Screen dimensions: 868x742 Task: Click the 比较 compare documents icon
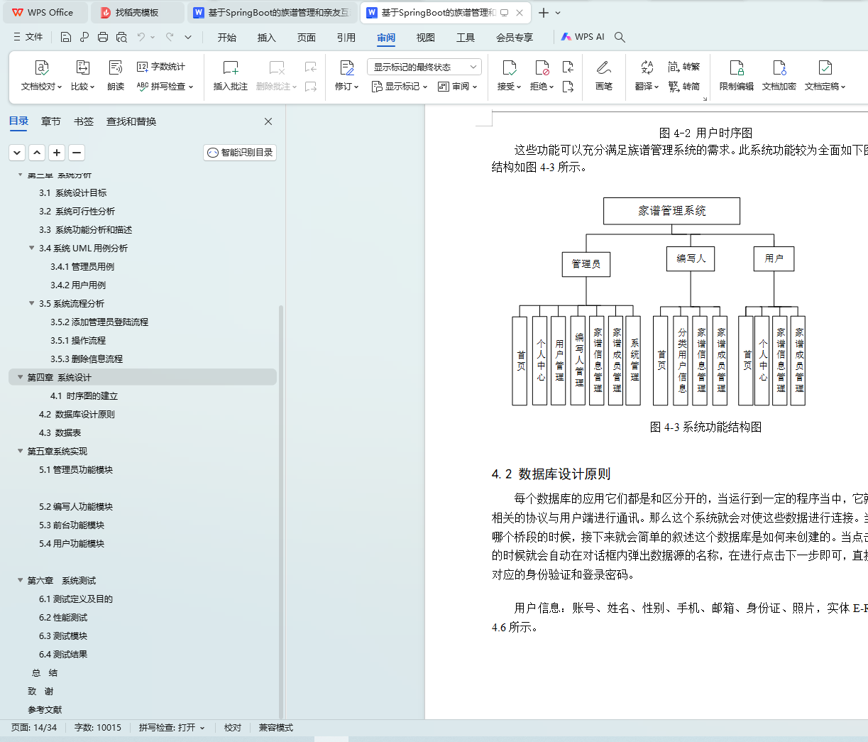tap(82, 67)
